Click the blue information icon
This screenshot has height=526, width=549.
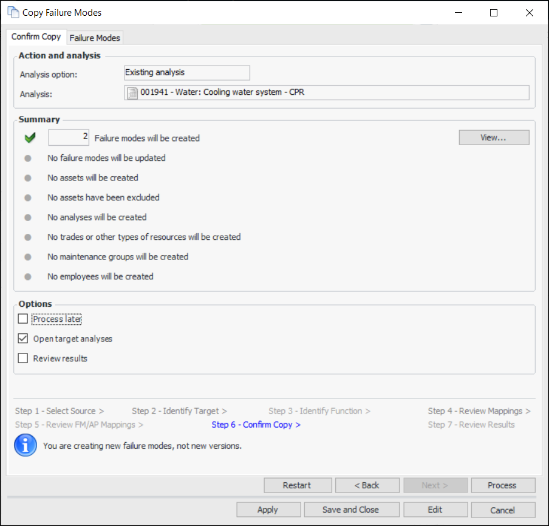coord(26,445)
